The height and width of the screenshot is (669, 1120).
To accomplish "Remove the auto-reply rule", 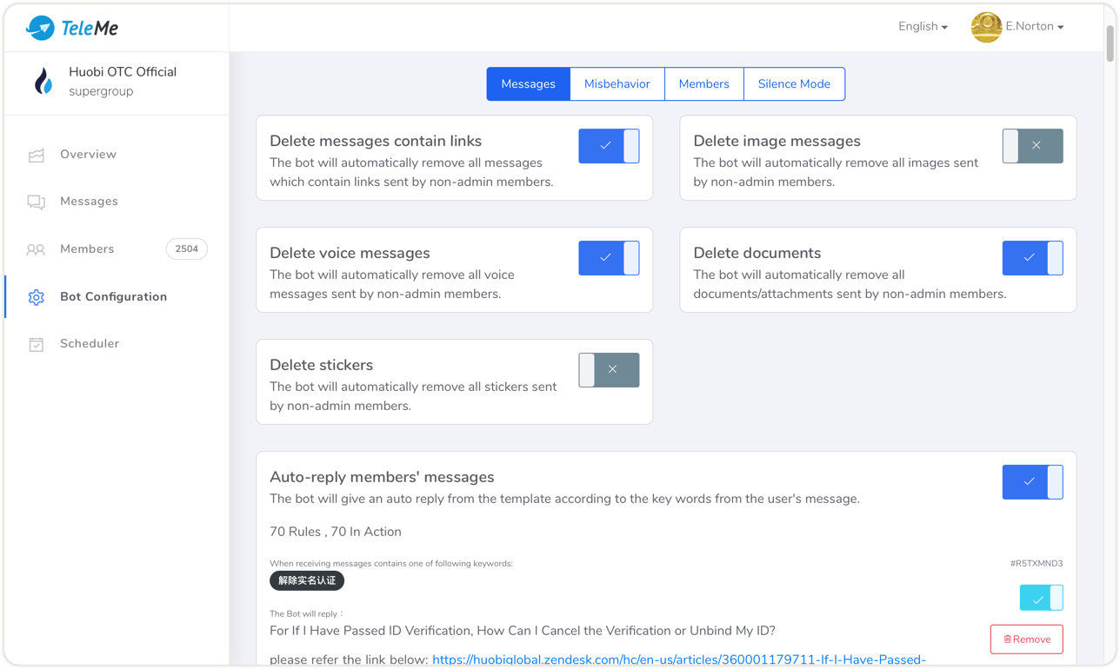I will [1026, 639].
